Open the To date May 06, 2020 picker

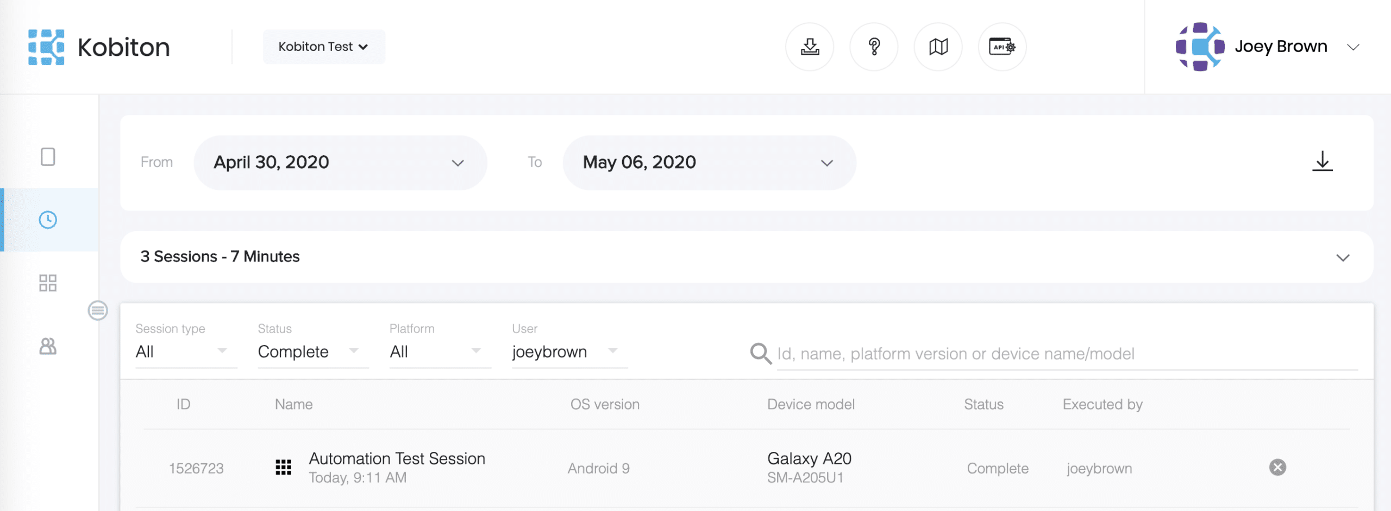pos(709,163)
